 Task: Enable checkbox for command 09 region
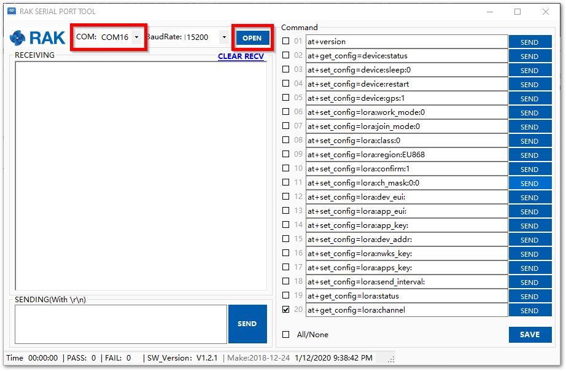(285, 154)
